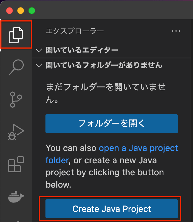Open the Search view magnifier icon
Image resolution: width=193 pixels, height=222 pixels.
point(16,67)
